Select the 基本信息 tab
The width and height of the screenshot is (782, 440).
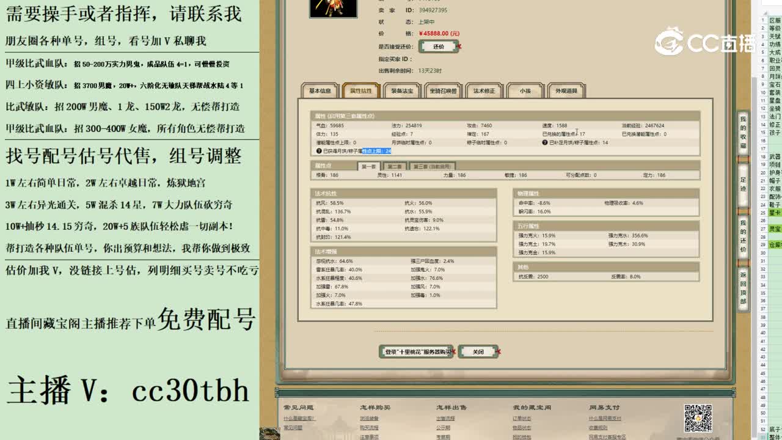coord(320,89)
